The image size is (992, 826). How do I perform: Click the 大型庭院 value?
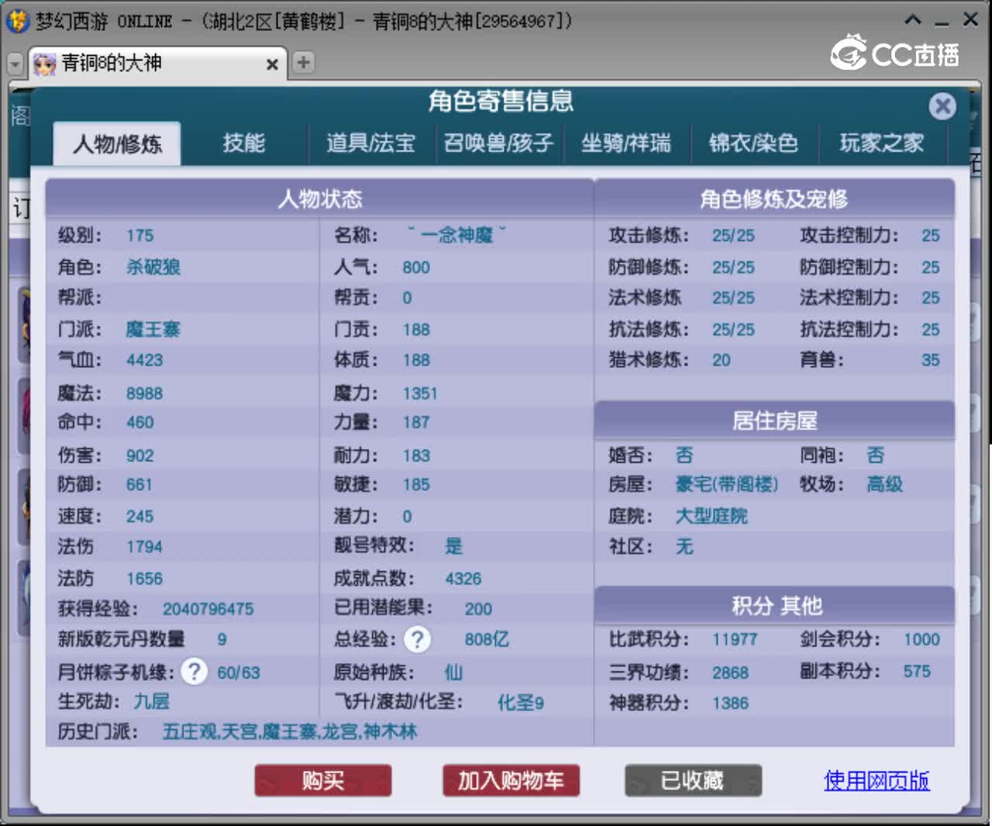click(711, 516)
